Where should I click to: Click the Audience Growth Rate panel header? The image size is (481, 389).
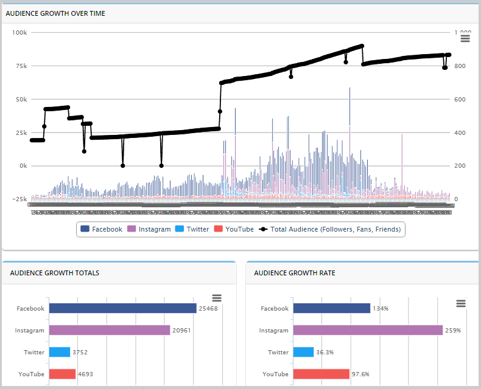point(294,273)
